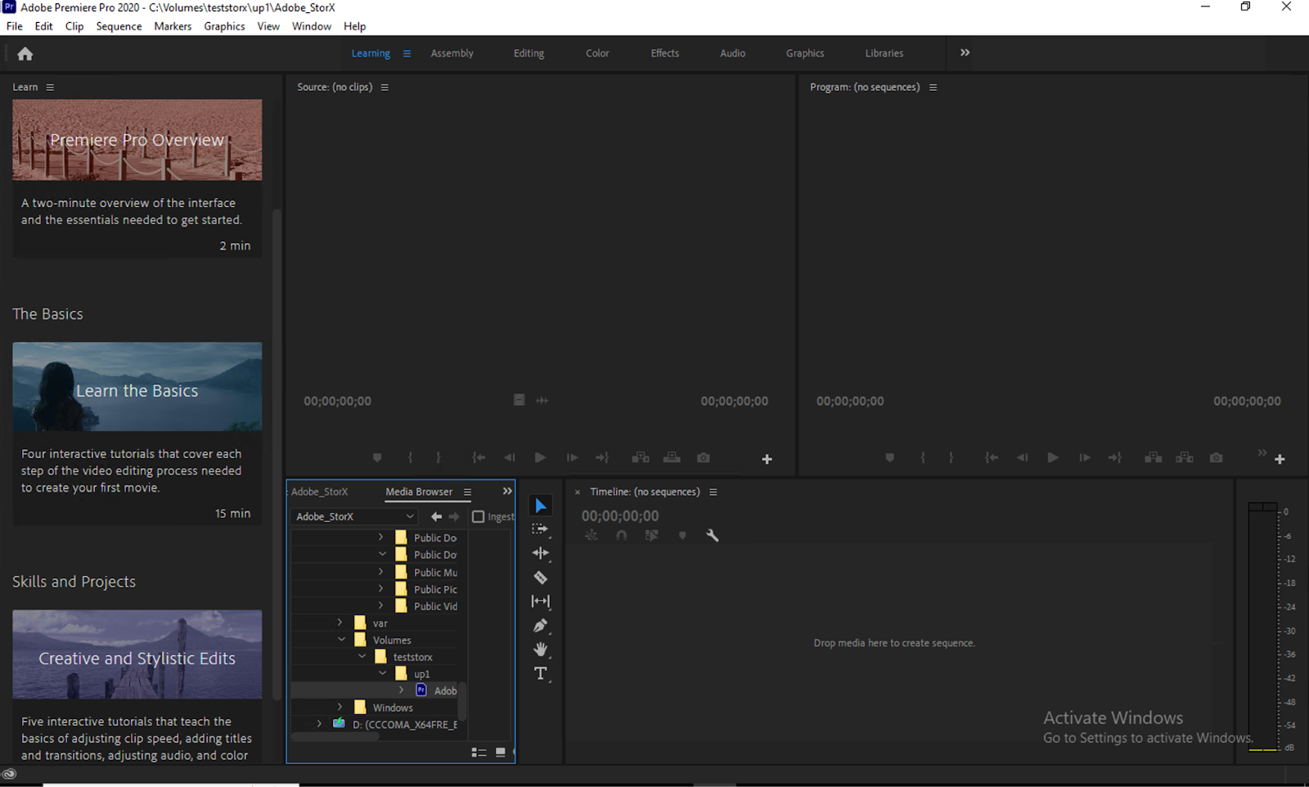Open the Adobe_StorX location dropdown
Viewport: 1309px width, 787px height.
coord(354,517)
